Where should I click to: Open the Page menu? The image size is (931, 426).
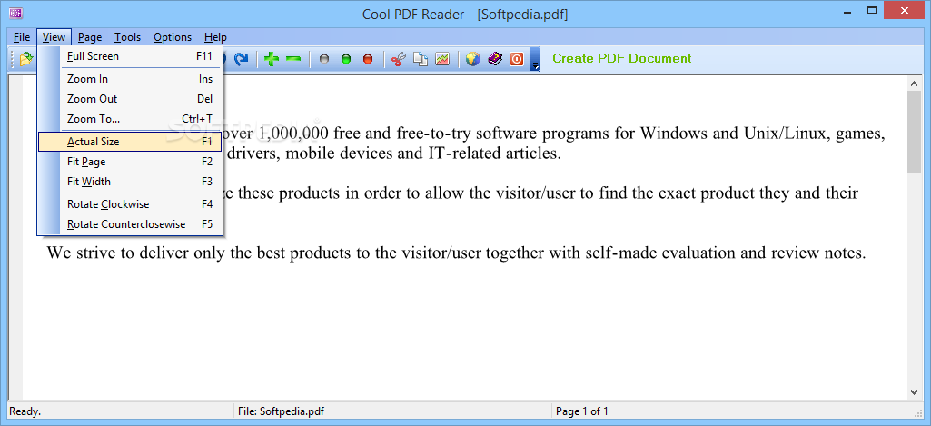tap(90, 37)
